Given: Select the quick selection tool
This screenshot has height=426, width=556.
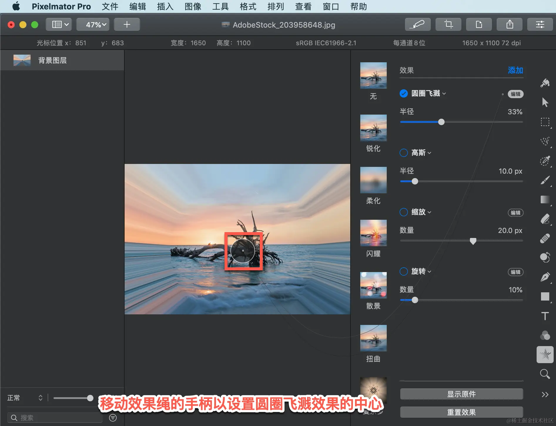Looking at the screenshot, I should pyautogui.click(x=545, y=160).
